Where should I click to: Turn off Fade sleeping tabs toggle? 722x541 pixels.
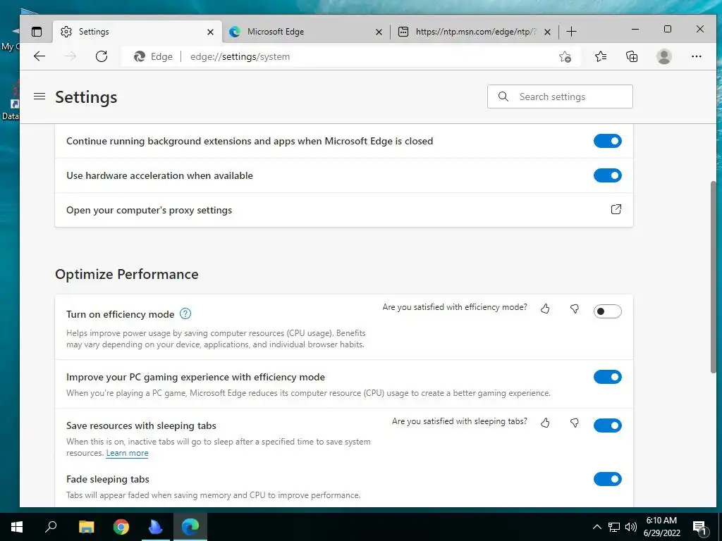[607, 479]
